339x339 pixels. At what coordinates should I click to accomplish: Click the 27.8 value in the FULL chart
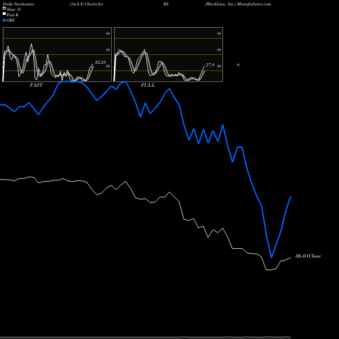210,65
